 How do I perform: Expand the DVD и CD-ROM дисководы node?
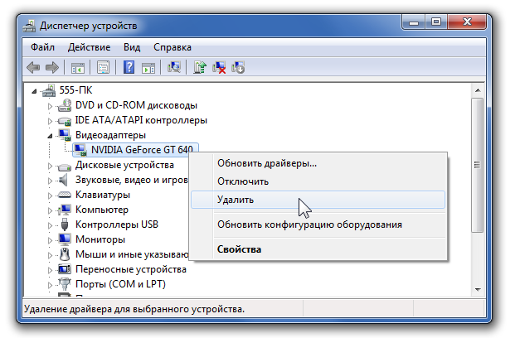[x=51, y=106]
